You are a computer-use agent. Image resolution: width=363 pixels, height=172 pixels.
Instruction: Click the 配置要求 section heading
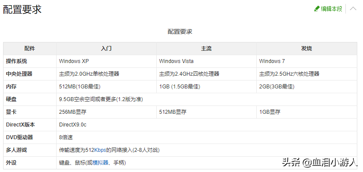[x=22, y=10]
